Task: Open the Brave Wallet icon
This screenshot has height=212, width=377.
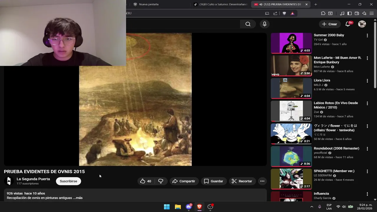Action: (357, 13)
